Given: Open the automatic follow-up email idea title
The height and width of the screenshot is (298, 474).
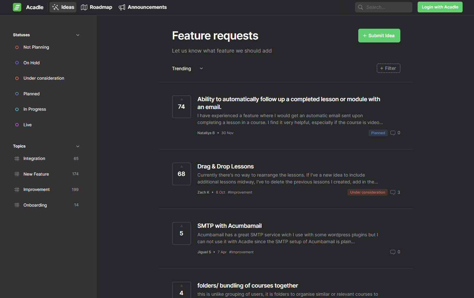Looking at the screenshot, I should [289, 103].
